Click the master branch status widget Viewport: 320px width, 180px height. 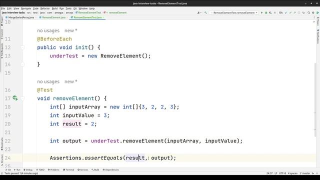click(305, 173)
